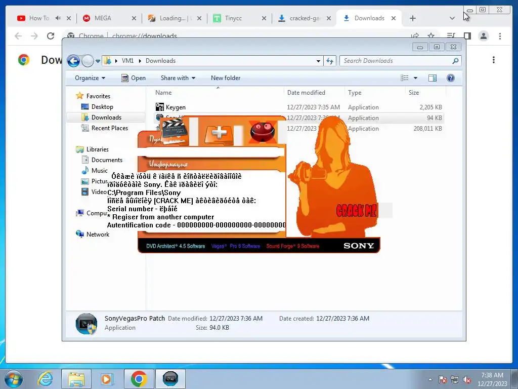Screen dimensions: 518x389
Task: Open Documents library in the sidebar
Action: 107,160
